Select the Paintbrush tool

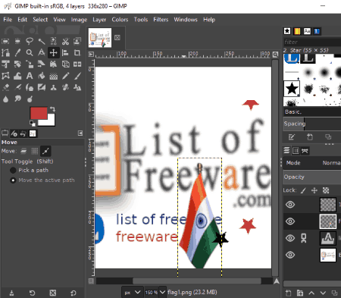pos(77,76)
